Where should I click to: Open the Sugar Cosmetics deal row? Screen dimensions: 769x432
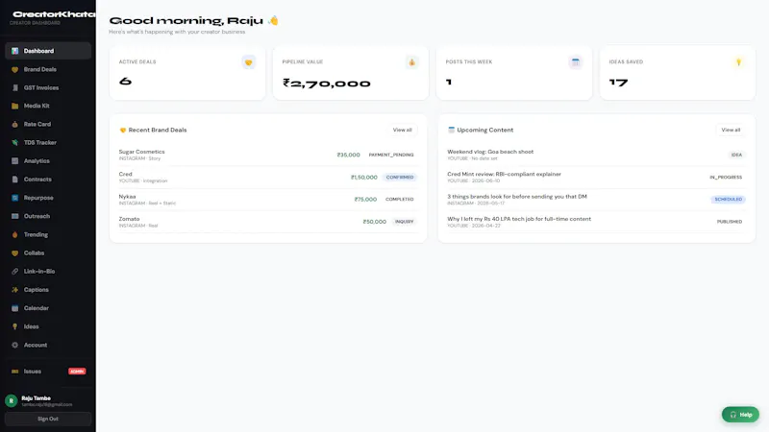click(268, 155)
